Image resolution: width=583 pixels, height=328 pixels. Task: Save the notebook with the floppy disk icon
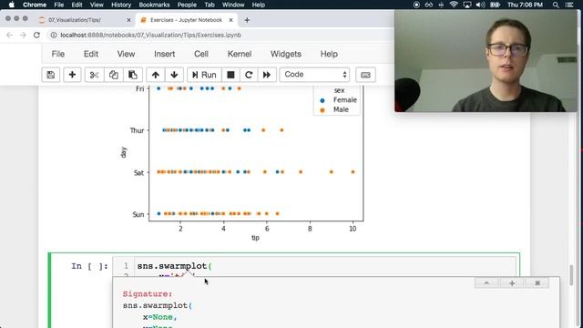tap(51, 75)
